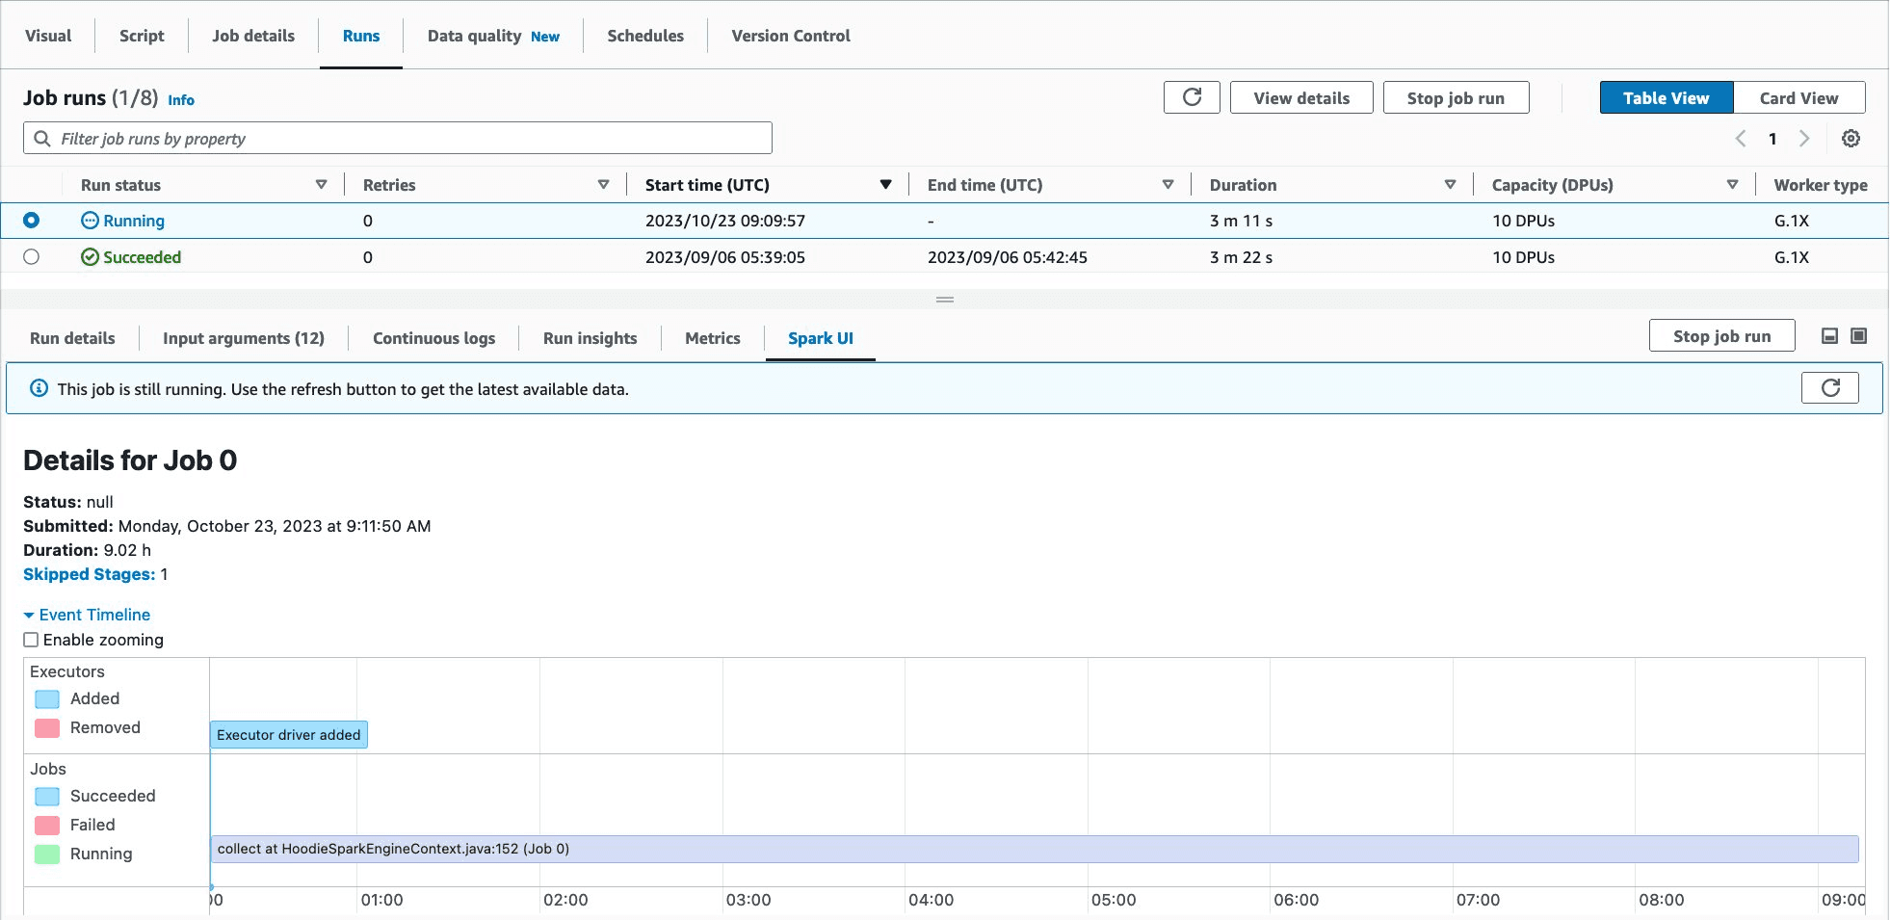The height and width of the screenshot is (920, 1890).
Task: Sort by Retries column arrow
Action: tap(604, 184)
